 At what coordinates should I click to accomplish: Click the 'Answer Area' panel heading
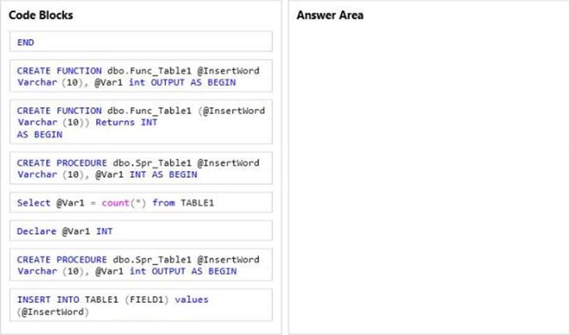point(330,15)
